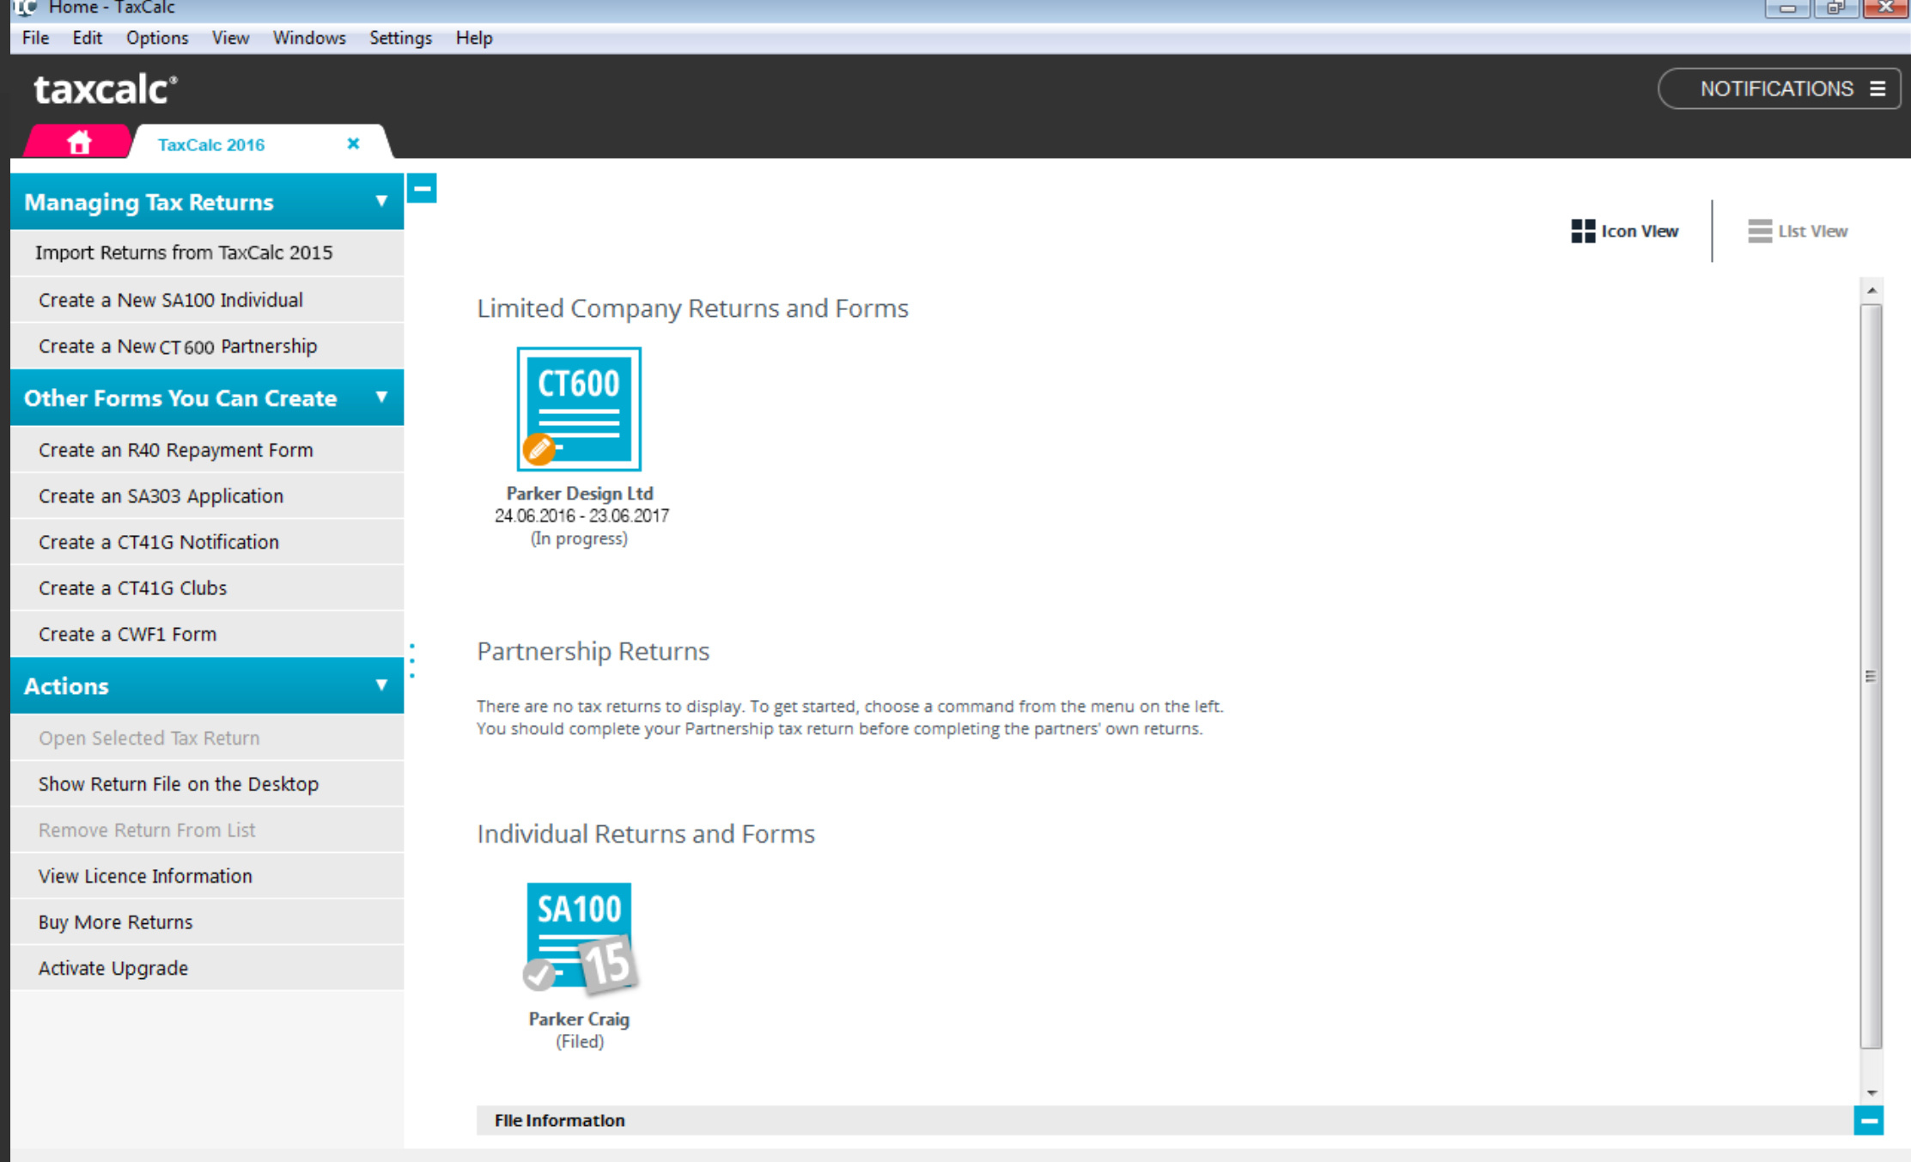Click the Parker Craig name label
Screen dimensions: 1911x1162
pos(579,1019)
